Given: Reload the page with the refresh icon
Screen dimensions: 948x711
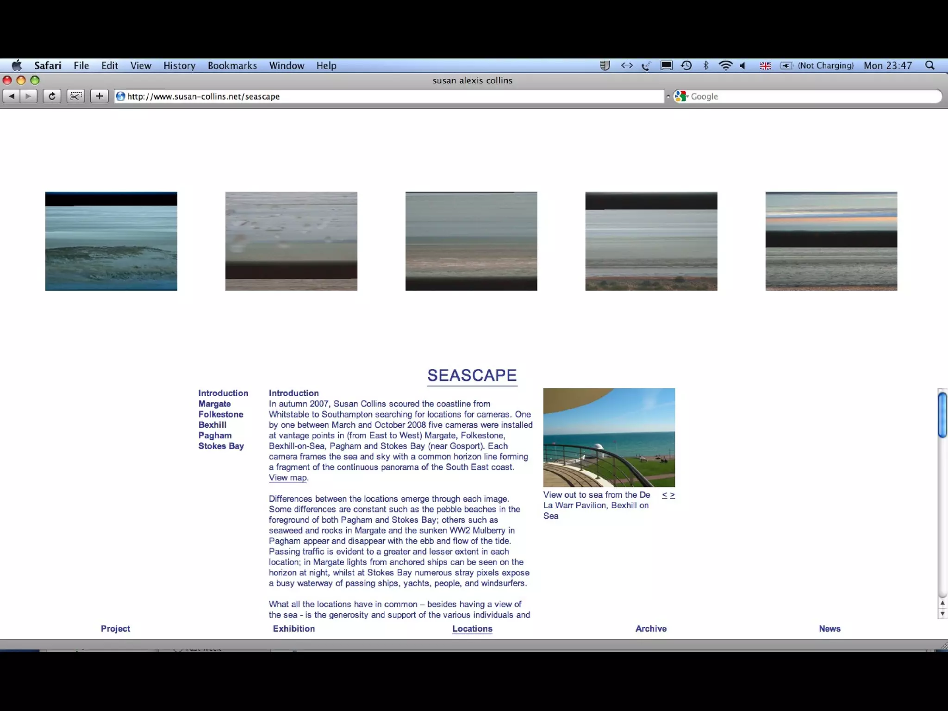Looking at the screenshot, I should click(x=52, y=96).
